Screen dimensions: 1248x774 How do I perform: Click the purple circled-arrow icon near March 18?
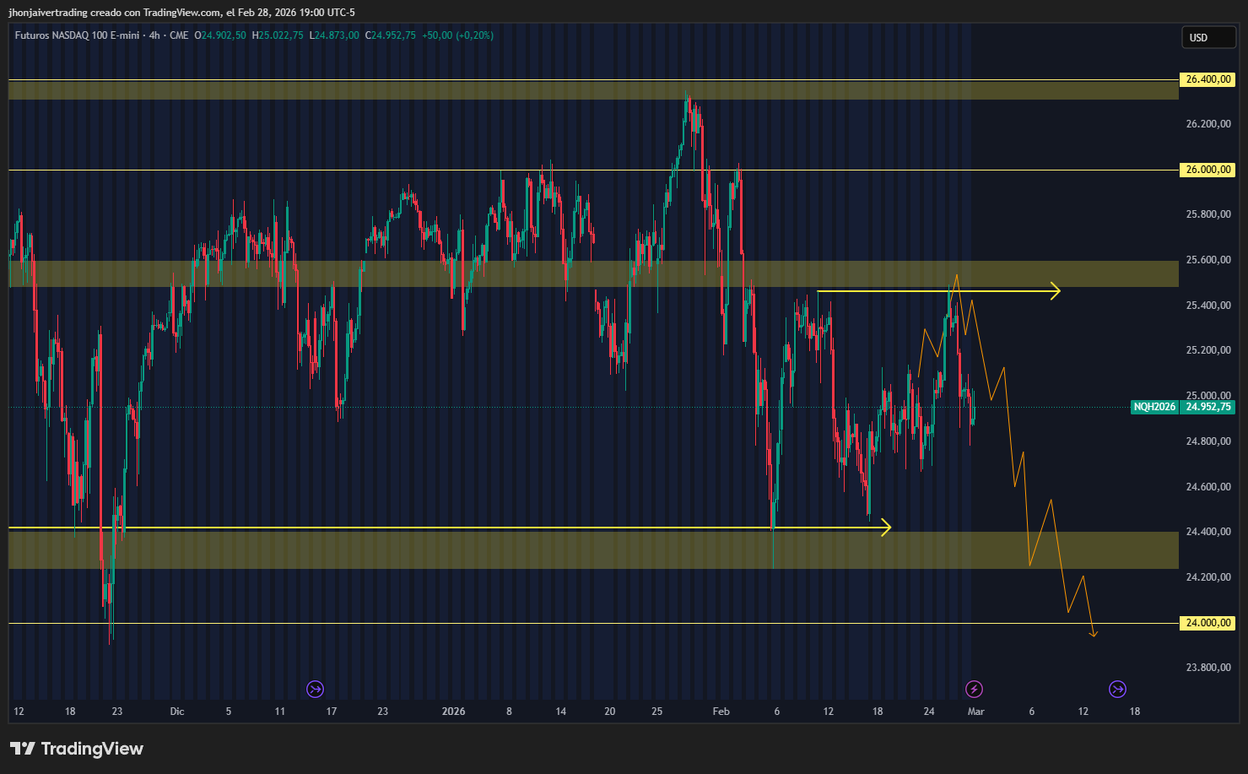(1118, 689)
